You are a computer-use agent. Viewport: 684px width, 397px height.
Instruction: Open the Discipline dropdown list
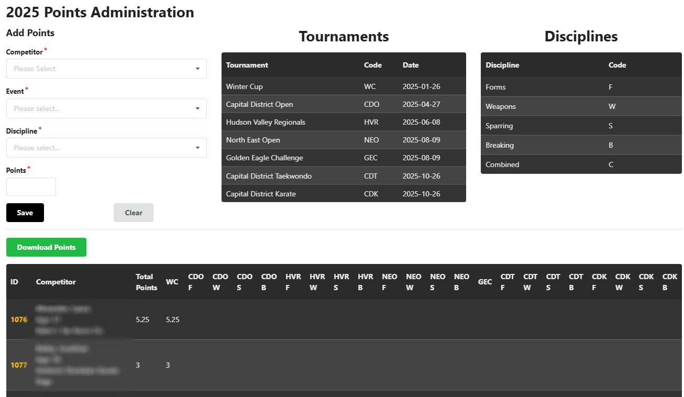(x=106, y=148)
